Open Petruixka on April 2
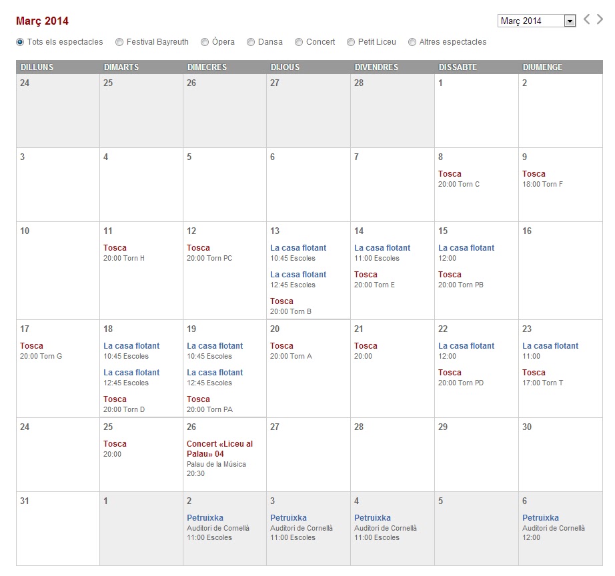The image size is (615, 576). 205,518
